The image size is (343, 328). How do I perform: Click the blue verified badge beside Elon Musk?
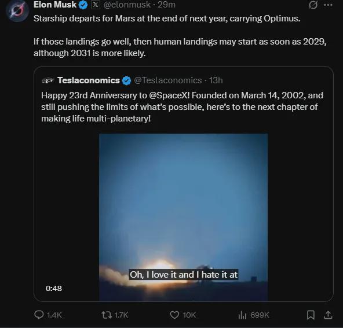83,5
